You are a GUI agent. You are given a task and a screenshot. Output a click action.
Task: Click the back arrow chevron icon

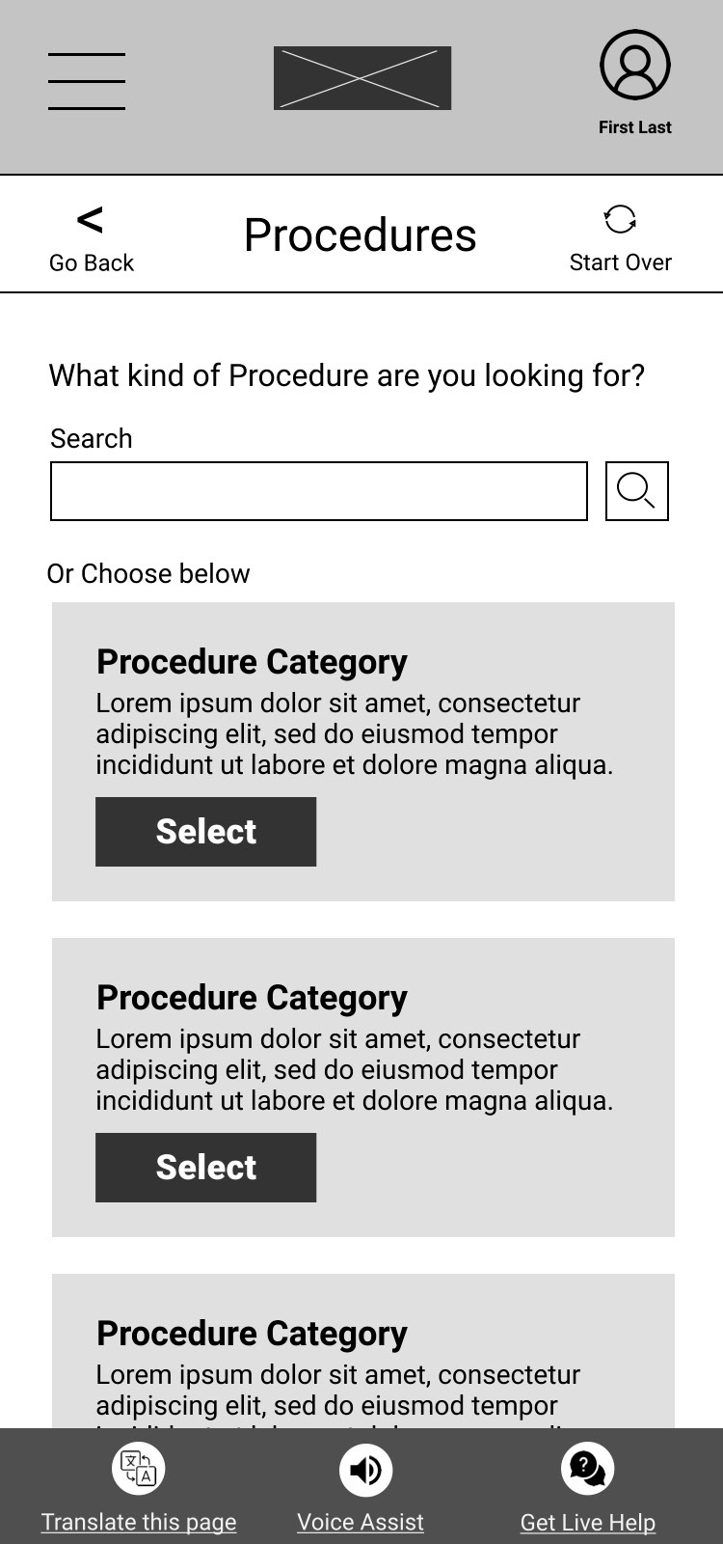coord(90,220)
